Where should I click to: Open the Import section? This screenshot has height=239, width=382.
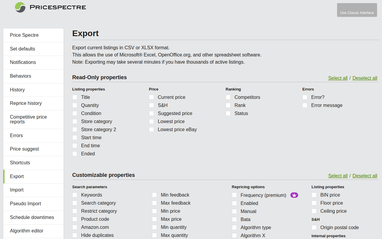pos(17,190)
